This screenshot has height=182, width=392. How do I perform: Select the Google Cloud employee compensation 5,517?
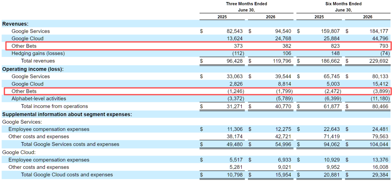click(x=236, y=160)
